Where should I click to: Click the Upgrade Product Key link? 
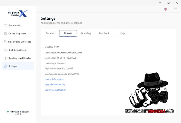coord(55,84)
